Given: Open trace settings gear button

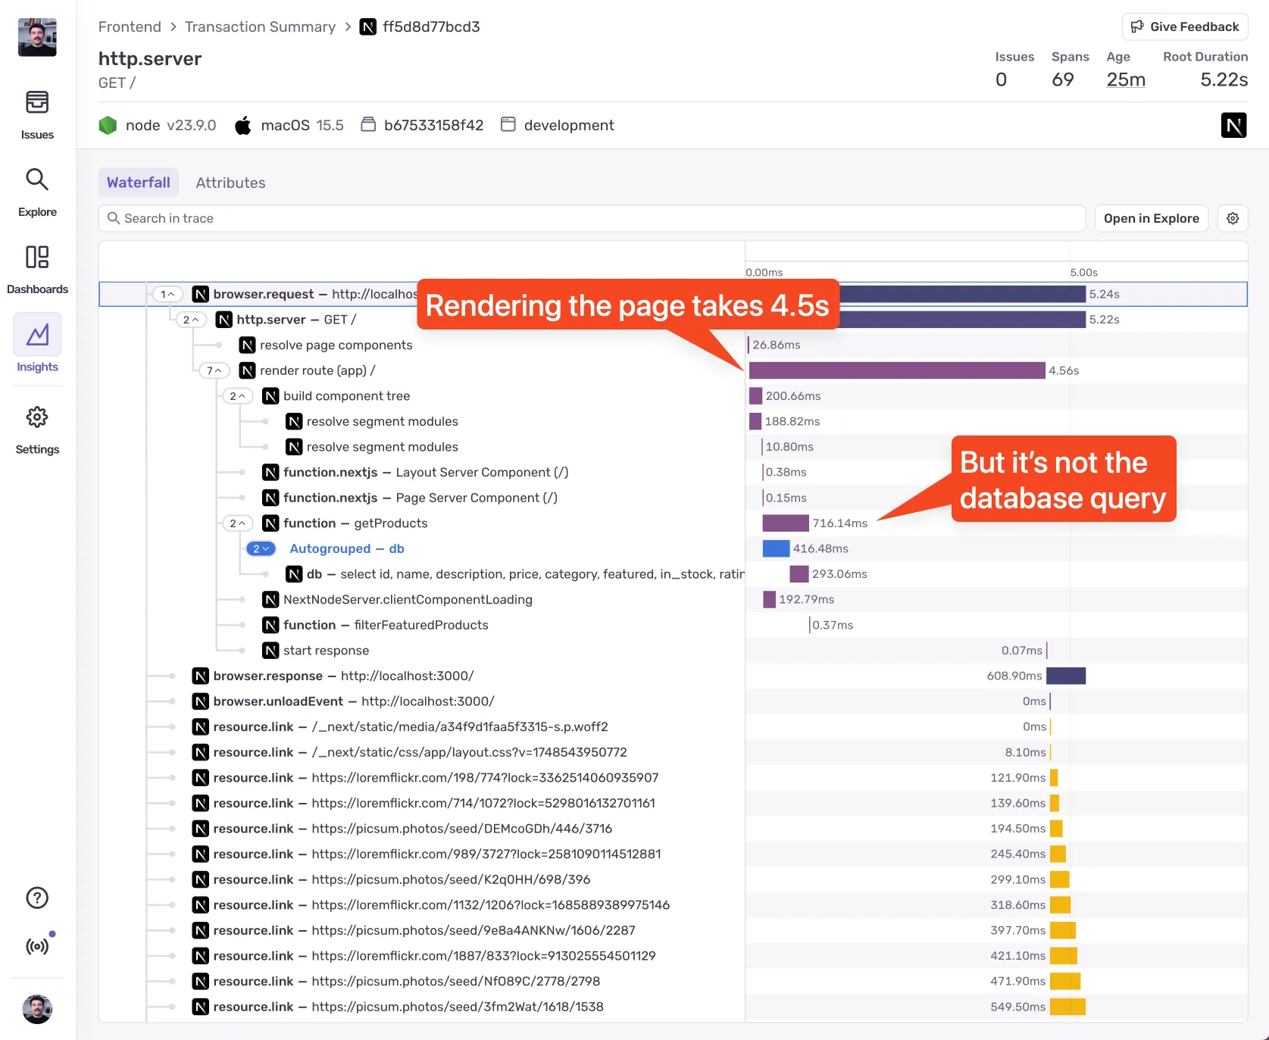Looking at the screenshot, I should [1233, 218].
